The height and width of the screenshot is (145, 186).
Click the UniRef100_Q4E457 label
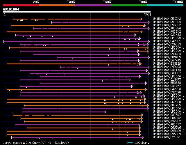coord(167,86)
